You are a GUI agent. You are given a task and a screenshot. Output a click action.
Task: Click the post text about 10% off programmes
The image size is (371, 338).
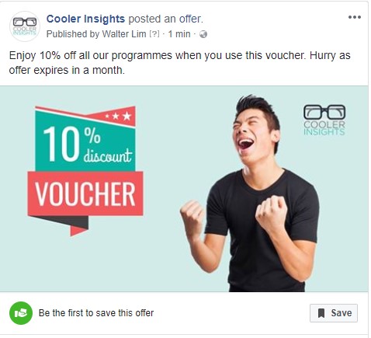coord(179,63)
